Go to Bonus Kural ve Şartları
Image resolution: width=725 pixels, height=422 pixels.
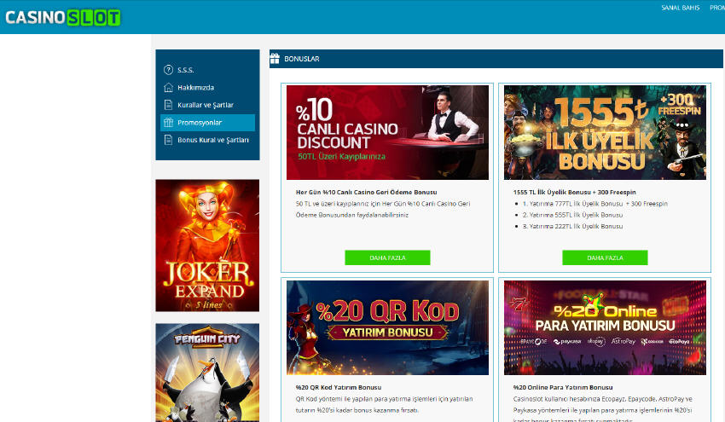pos(213,140)
